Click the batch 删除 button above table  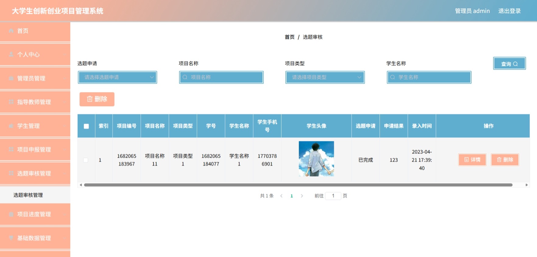click(x=97, y=99)
